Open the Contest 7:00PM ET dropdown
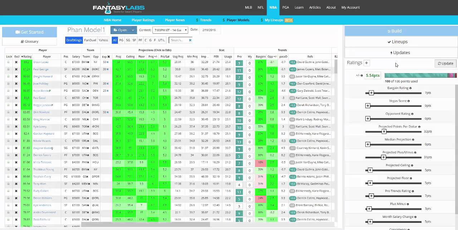 coord(170,30)
